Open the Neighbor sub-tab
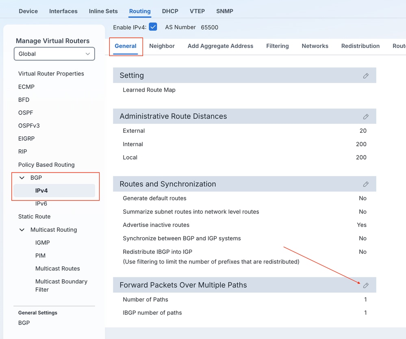Viewport: 406px width, 339px height. [x=162, y=46]
